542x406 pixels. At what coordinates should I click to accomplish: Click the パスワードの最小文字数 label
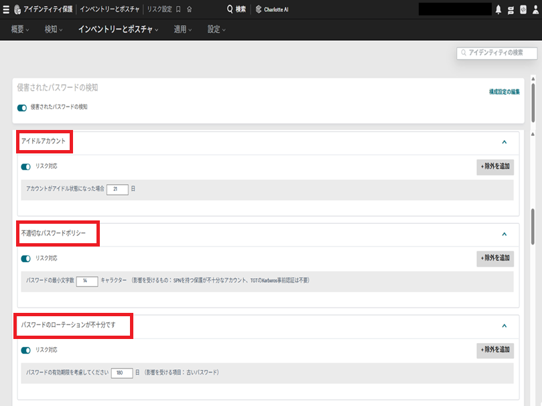coord(50,280)
